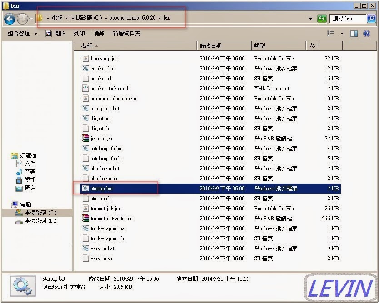Select the version.bat file icon
379x303 pixels.
coord(85,248)
